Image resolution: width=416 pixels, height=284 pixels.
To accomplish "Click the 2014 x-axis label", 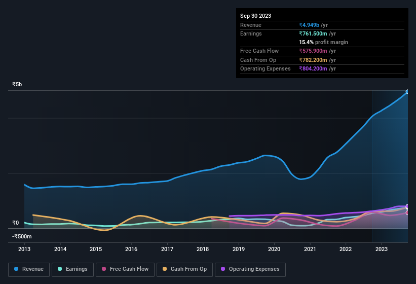I will coord(60,249).
